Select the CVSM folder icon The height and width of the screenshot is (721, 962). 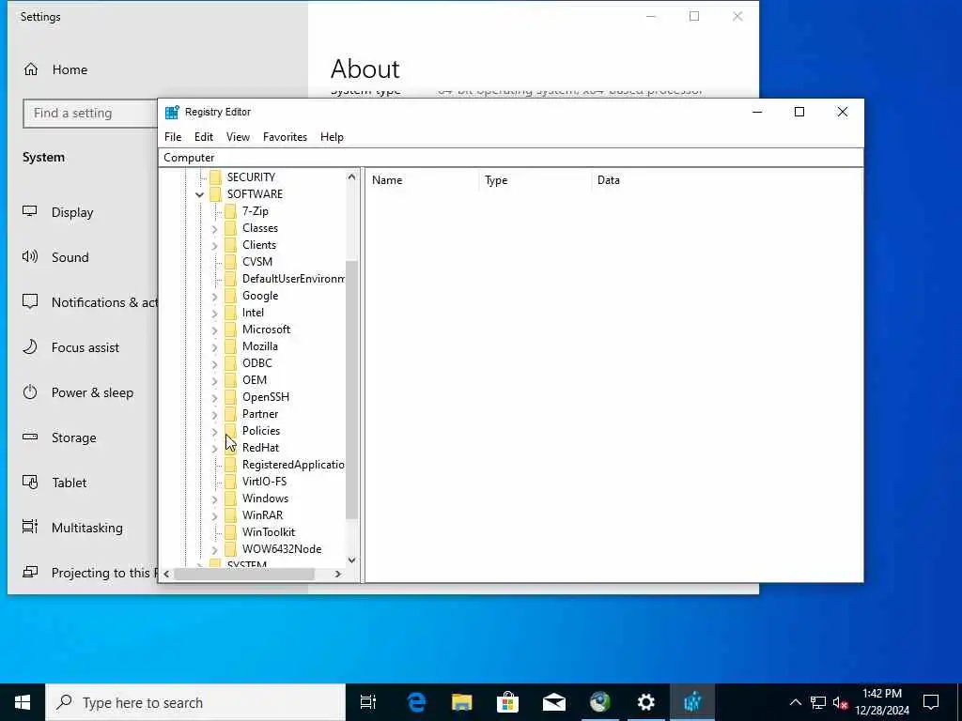[x=231, y=262]
